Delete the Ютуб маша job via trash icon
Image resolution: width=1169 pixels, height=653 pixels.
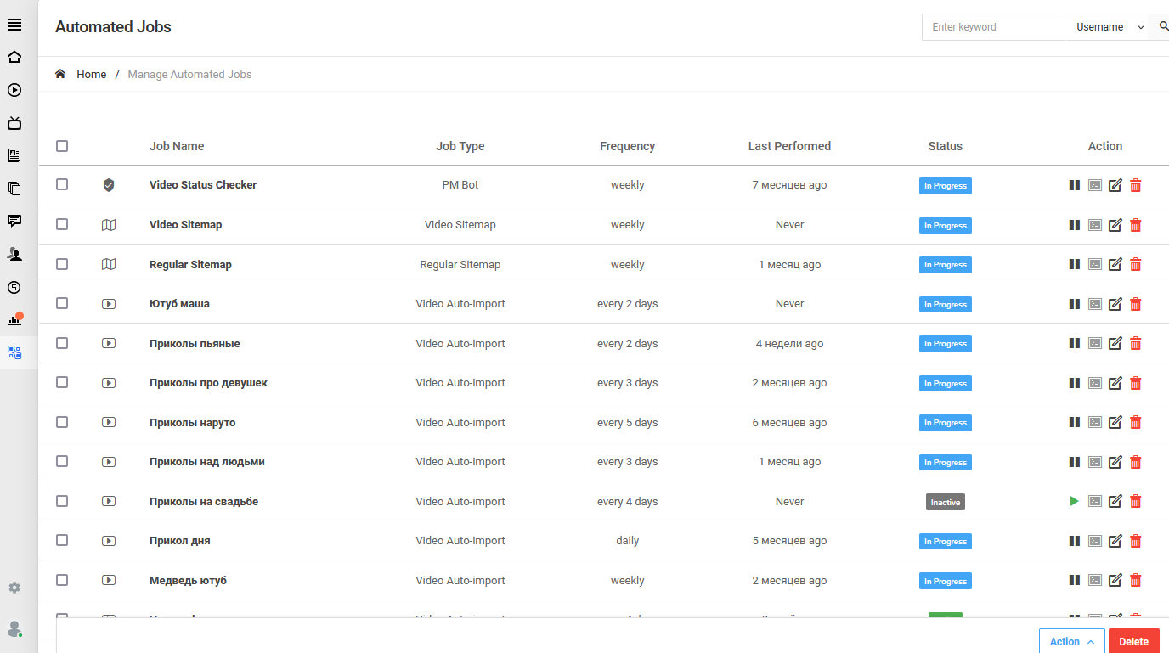(1136, 304)
